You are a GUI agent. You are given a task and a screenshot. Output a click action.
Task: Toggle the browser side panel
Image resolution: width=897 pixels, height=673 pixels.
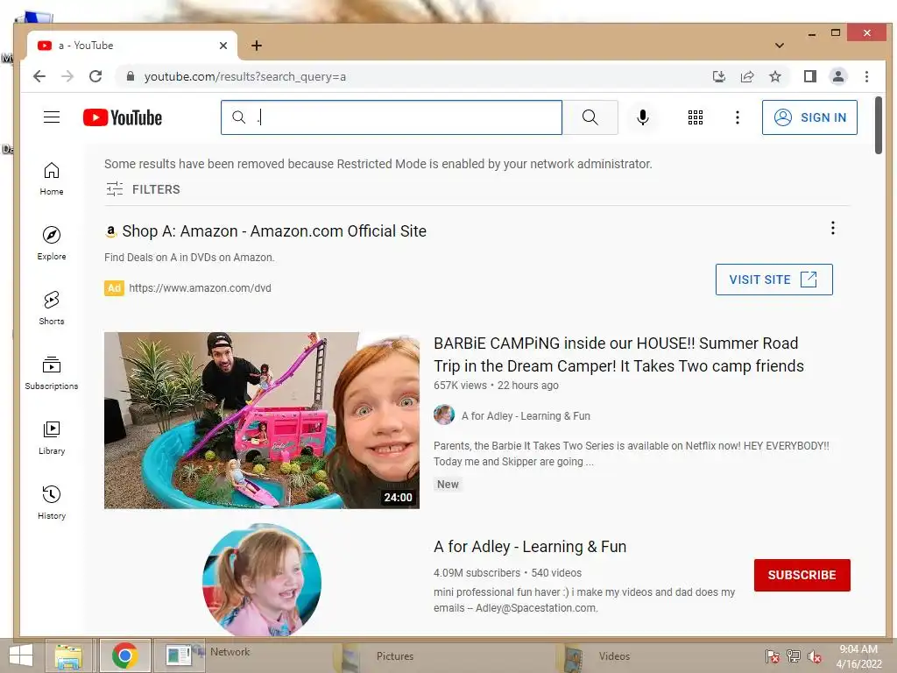coord(810,76)
